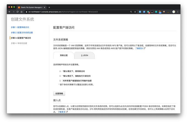Screen dimensions: 187x122
Task: Select the Elastic File System Management browser tab
Action: coord(31,7)
